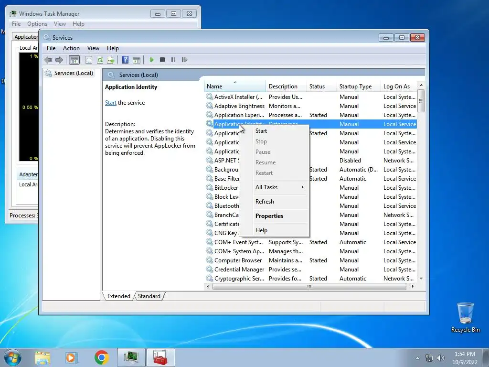Image resolution: width=489 pixels, height=367 pixels.
Task: Sort by the Name column header
Action: 235,86
